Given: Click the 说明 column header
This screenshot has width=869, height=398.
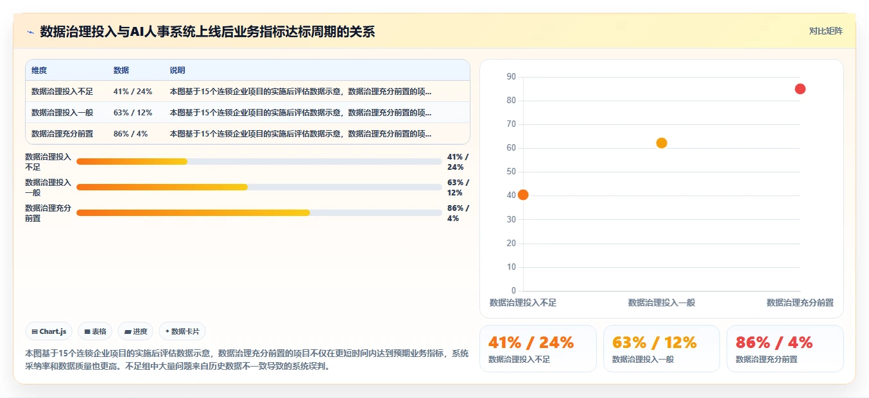Looking at the screenshot, I should (x=177, y=70).
